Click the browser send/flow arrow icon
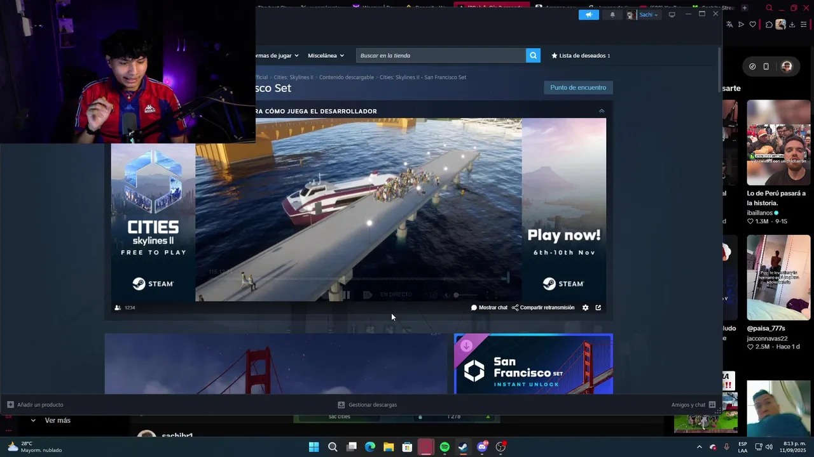Screen dimensions: 814x457 click(x=741, y=25)
